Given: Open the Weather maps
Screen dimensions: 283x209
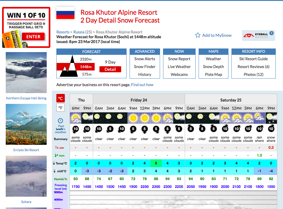Looking at the screenshot, I should click(213, 59).
